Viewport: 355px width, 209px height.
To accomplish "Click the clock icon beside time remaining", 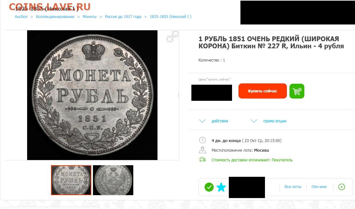I will 202,140.
